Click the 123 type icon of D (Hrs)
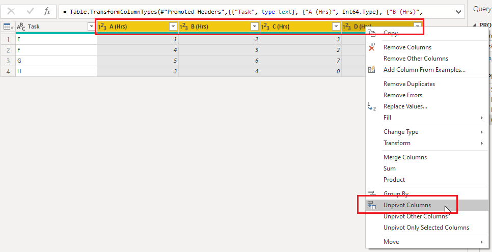The height and width of the screenshot is (252, 492). pos(347,27)
